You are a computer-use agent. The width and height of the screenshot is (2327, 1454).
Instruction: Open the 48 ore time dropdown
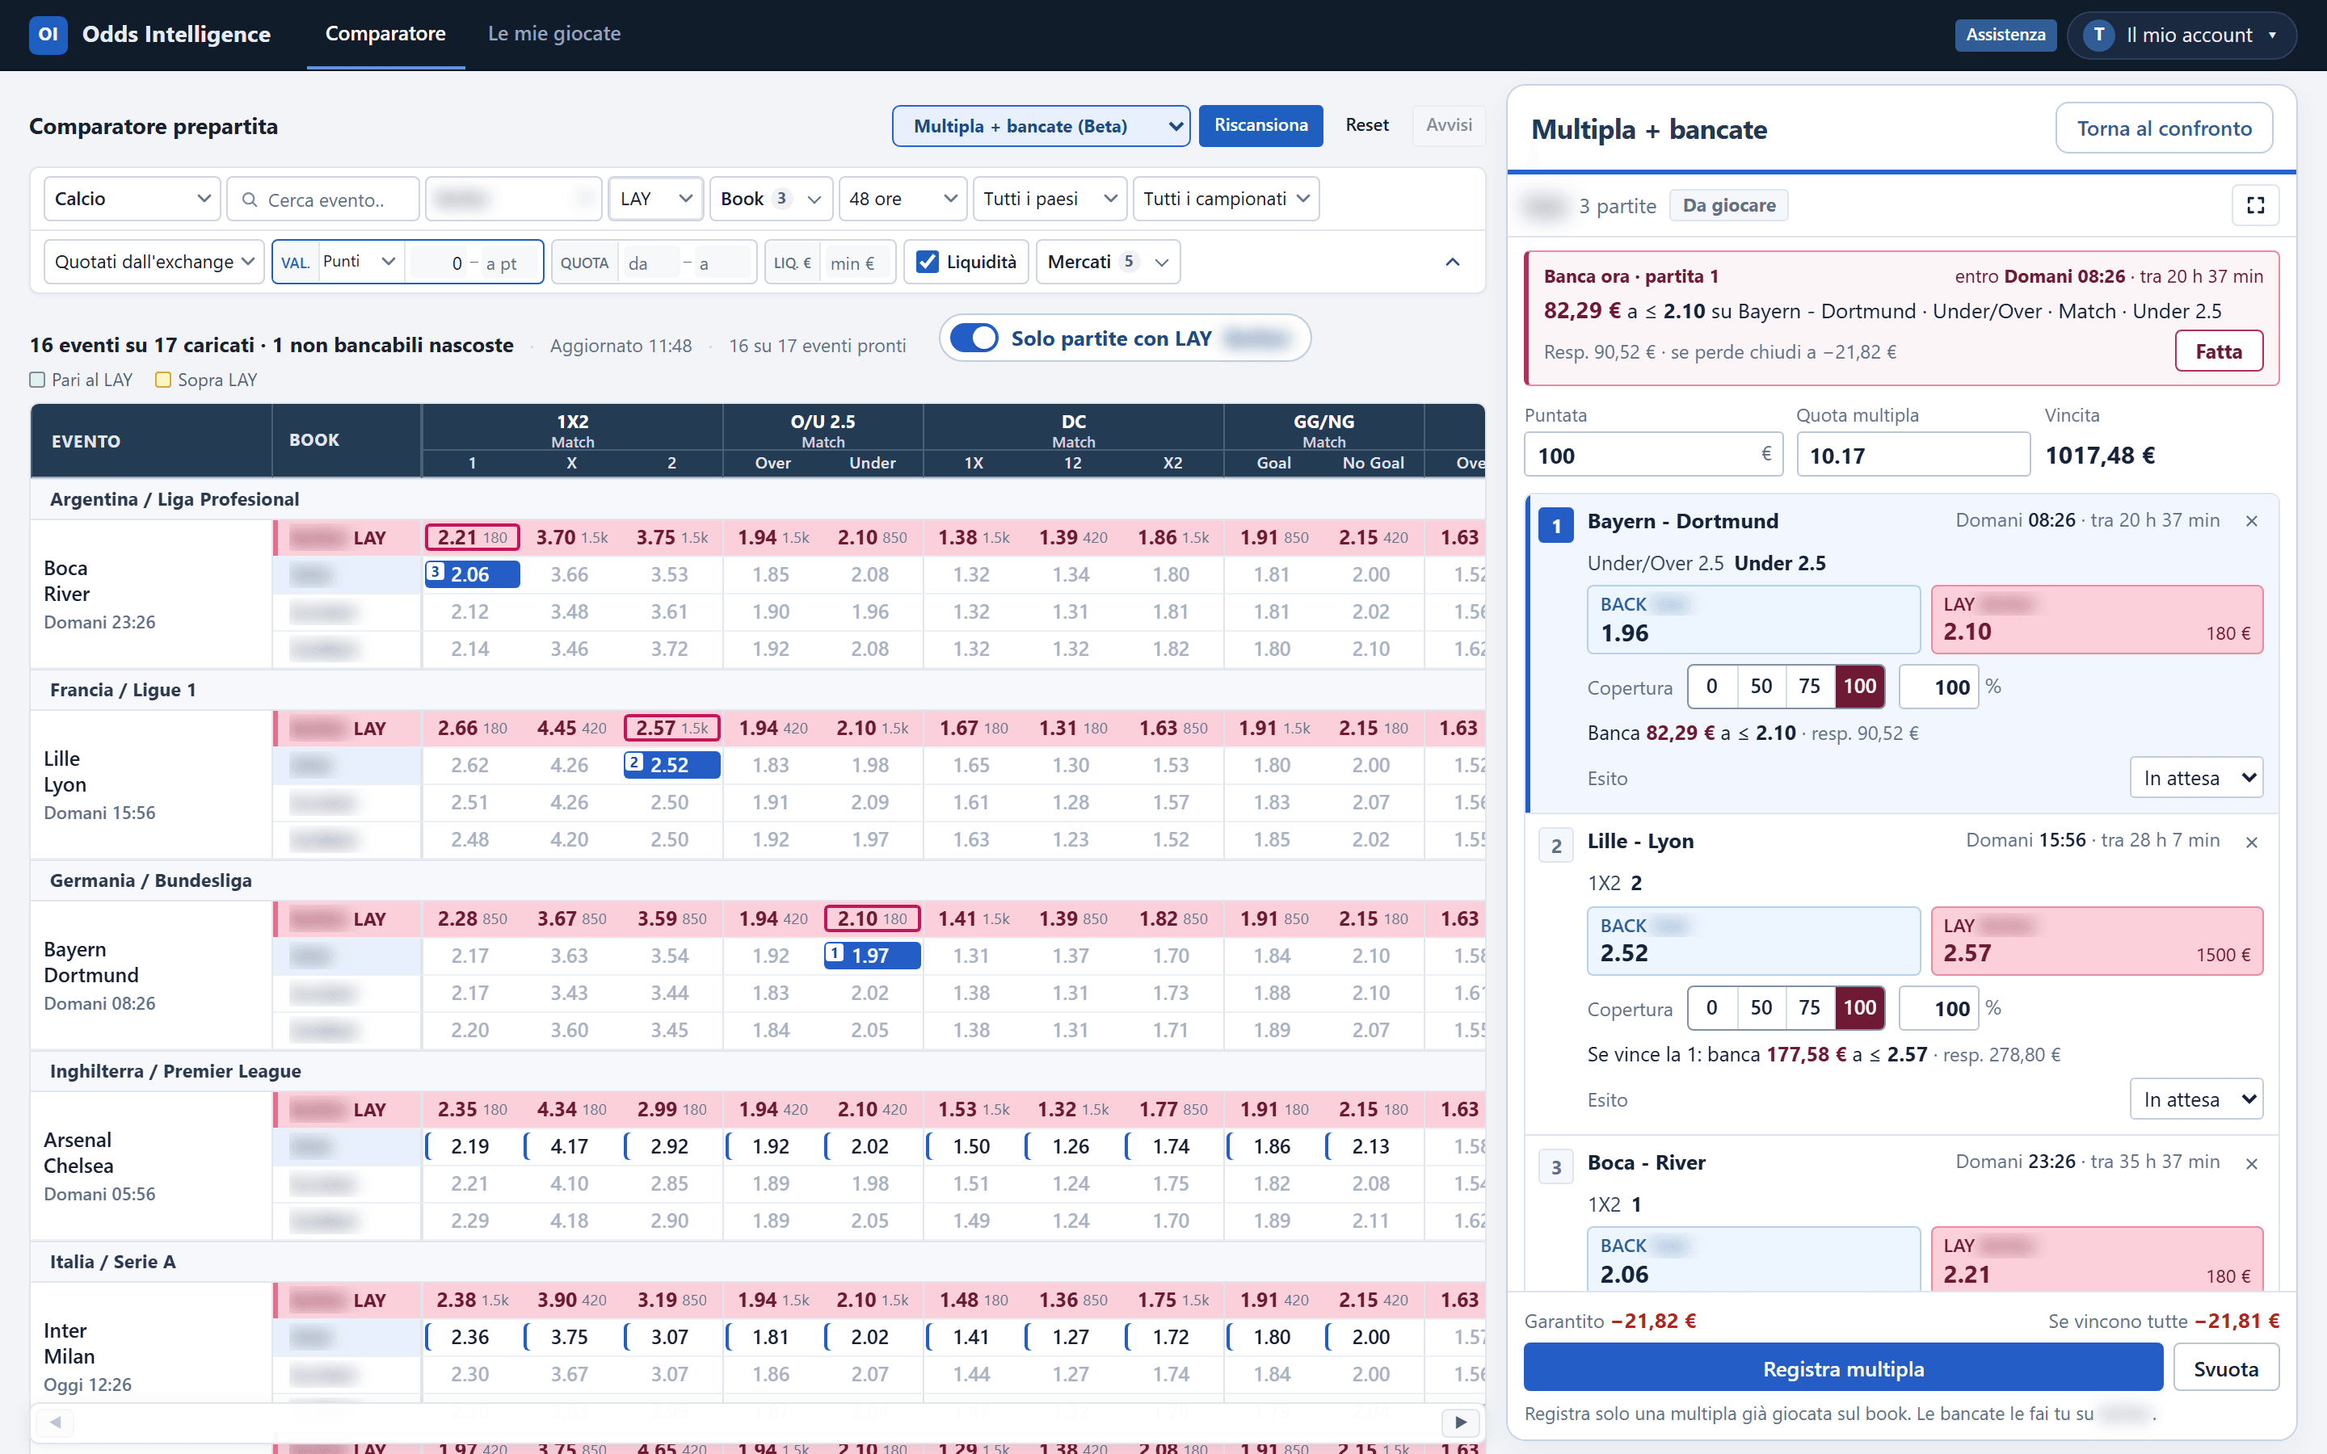click(902, 199)
